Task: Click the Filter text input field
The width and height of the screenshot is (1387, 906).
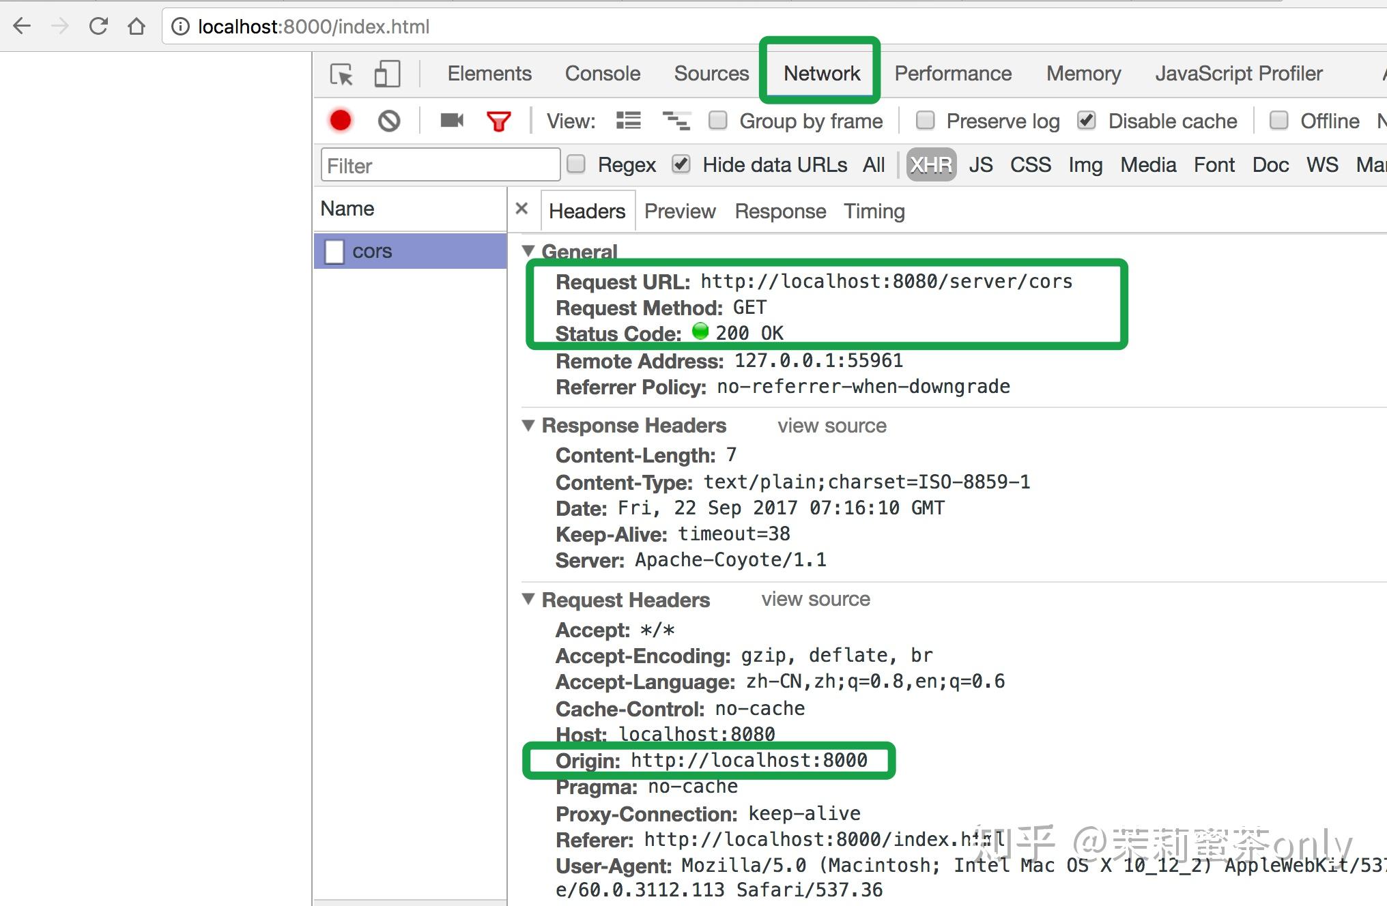Action: pyautogui.click(x=440, y=166)
